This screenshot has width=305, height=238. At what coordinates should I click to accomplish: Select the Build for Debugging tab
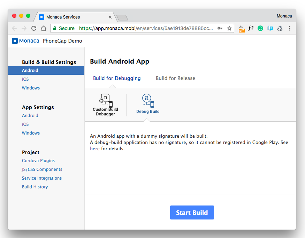pyautogui.click(x=117, y=78)
